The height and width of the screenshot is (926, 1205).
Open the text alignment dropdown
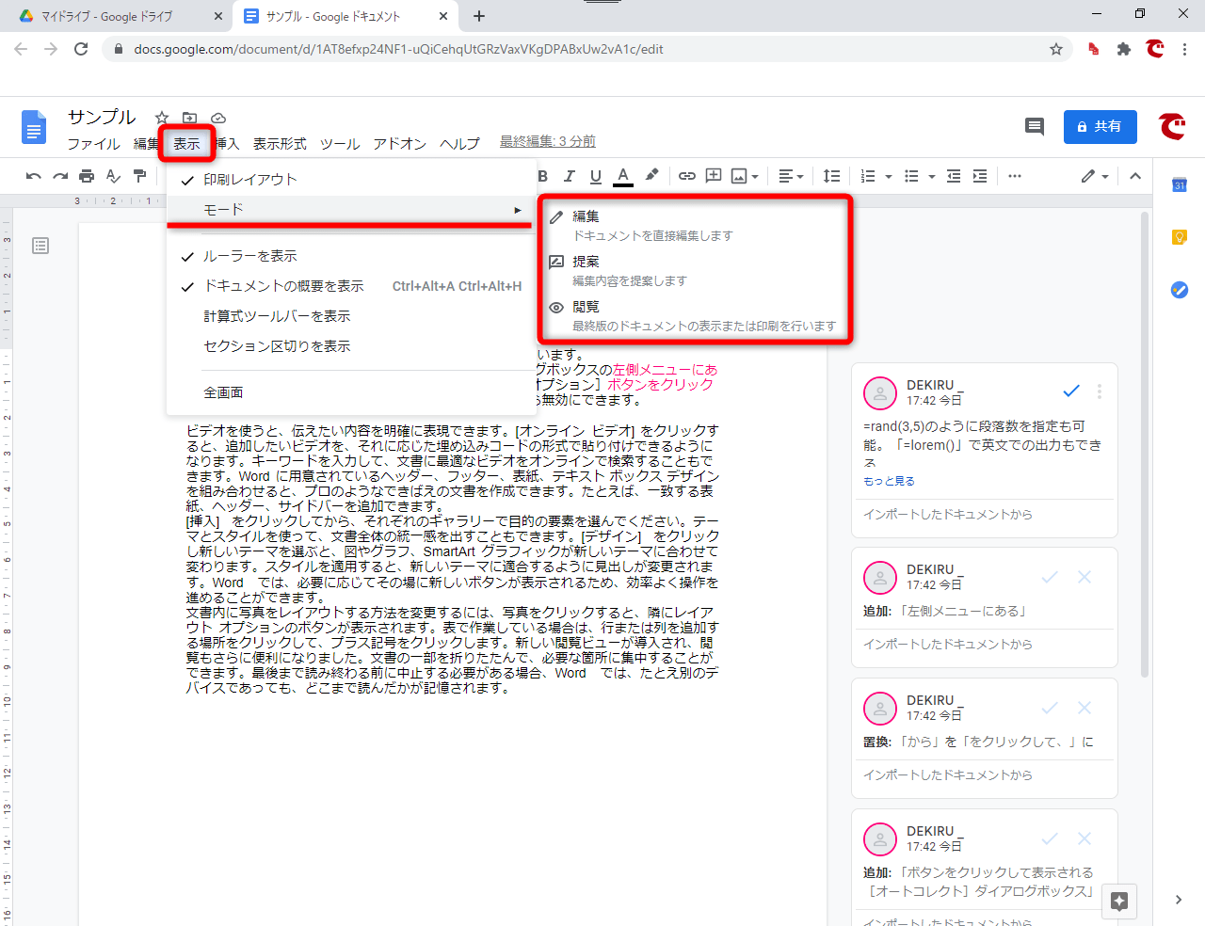pos(791,176)
